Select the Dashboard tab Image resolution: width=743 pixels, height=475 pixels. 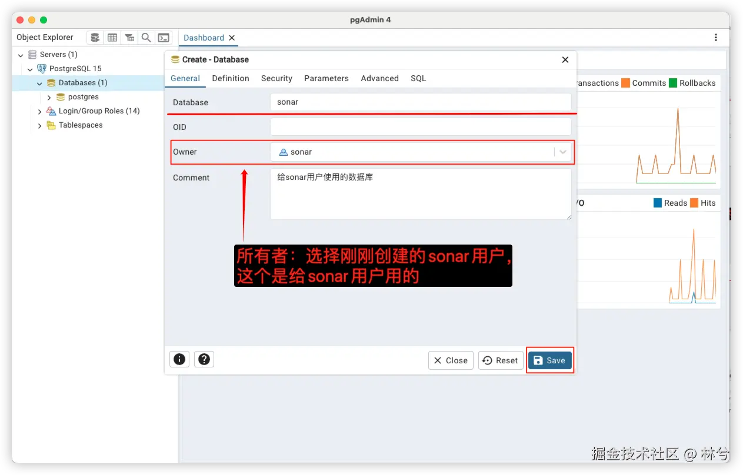click(204, 38)
